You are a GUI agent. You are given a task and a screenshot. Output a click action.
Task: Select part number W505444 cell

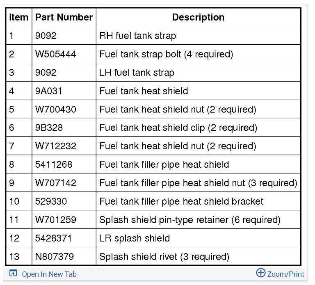point(55,54)
